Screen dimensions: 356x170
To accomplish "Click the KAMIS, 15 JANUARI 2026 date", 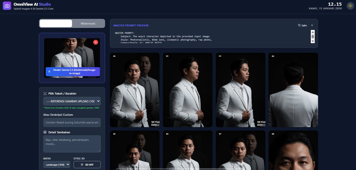I will [x=325, y=9].
